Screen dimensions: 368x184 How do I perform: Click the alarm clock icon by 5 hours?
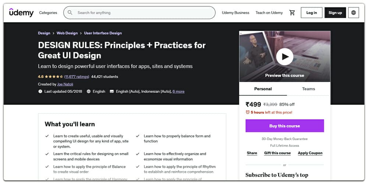(248, 112)
